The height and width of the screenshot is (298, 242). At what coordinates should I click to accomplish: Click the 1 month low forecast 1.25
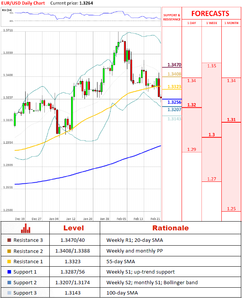pyautogui.click(x=231, y=209)
